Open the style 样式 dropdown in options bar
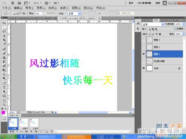The height and width of the screenshot is (139, 186). 74,13
